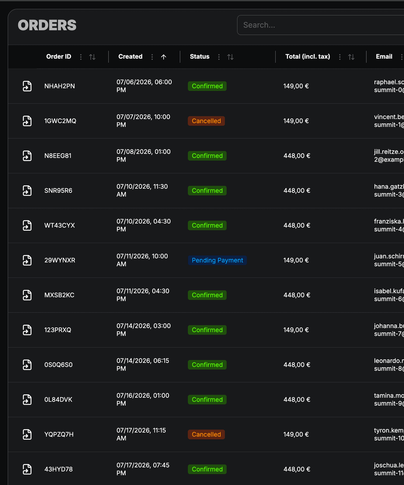The image size is (404, 485).
Task: Select order ID 1GWC2MQ text
Action: point(60,121)
